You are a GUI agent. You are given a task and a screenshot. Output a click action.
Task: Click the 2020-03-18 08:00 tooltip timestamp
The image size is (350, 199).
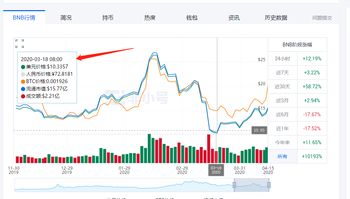tap(42, 59)
